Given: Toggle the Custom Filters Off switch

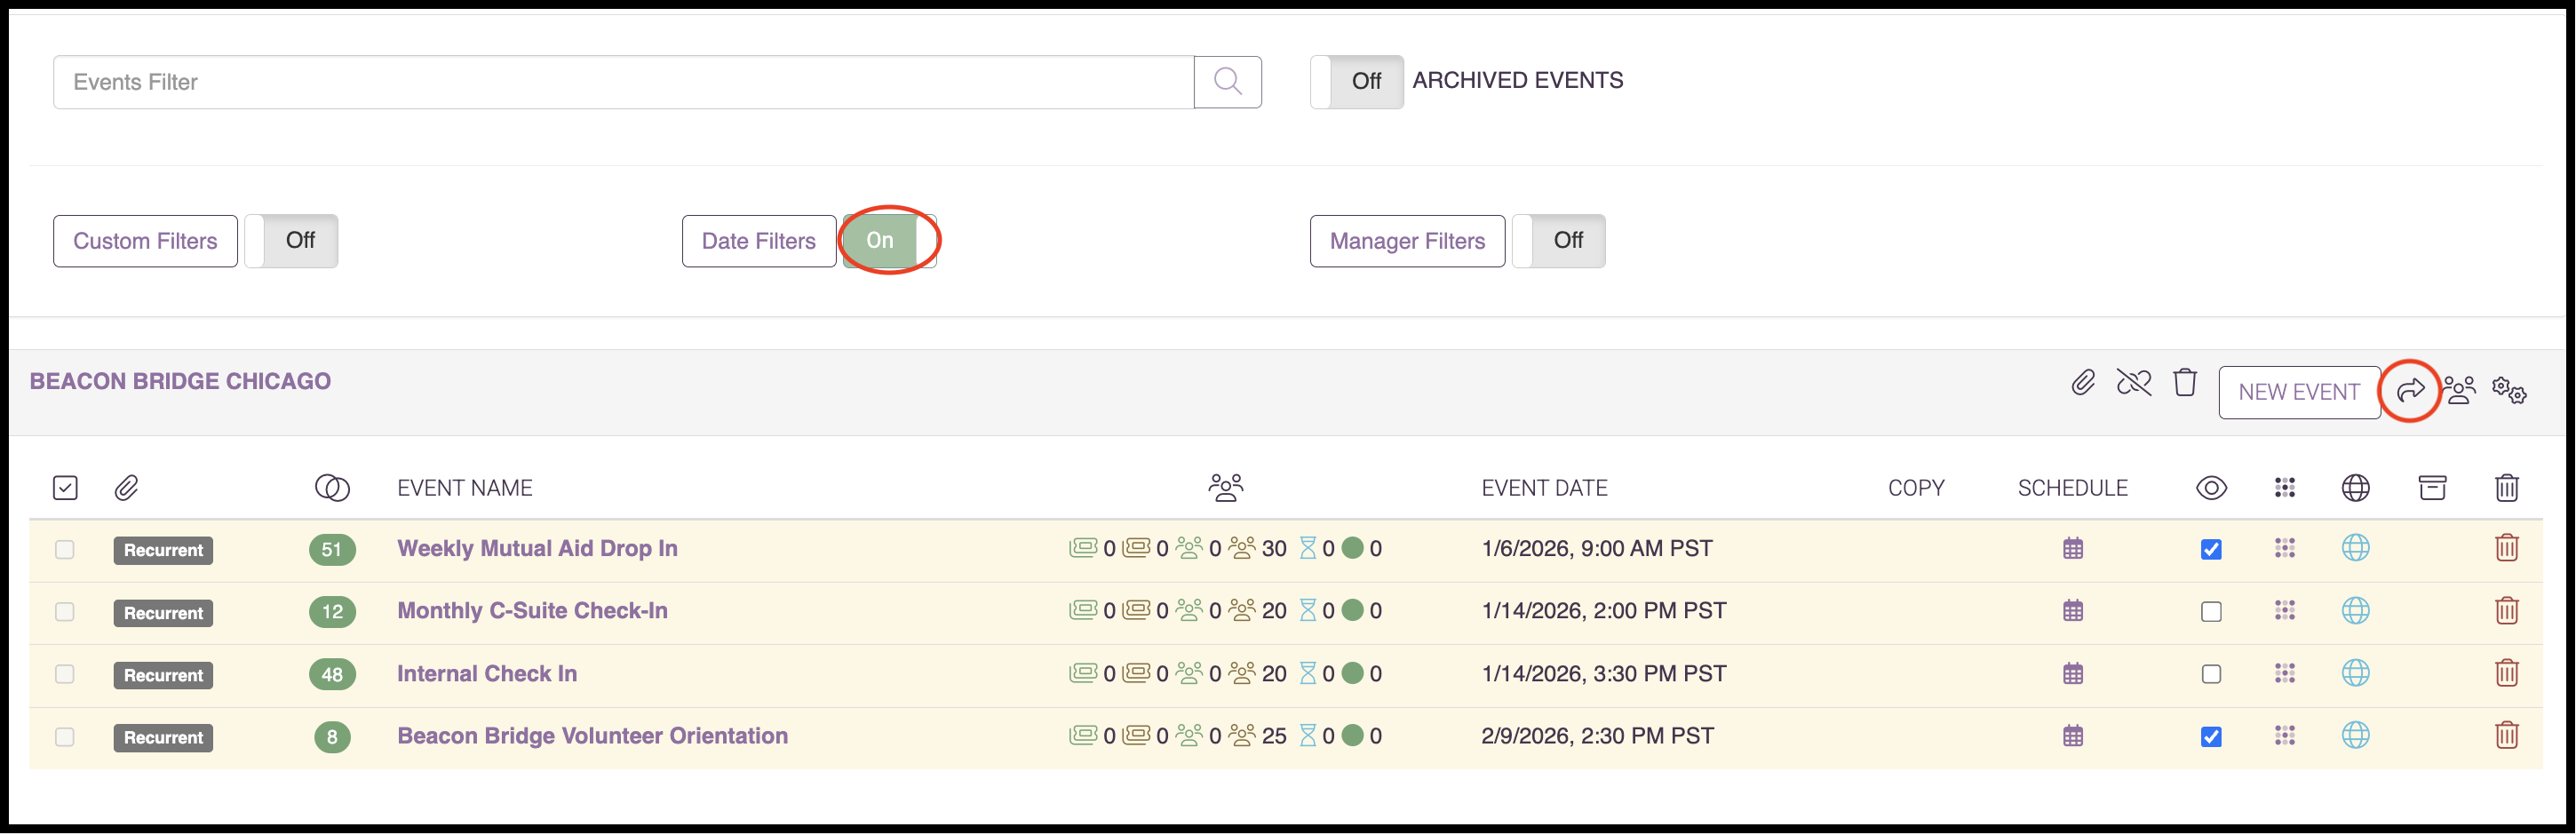Looking at the screenshot, I should click(x=291, y=241).
